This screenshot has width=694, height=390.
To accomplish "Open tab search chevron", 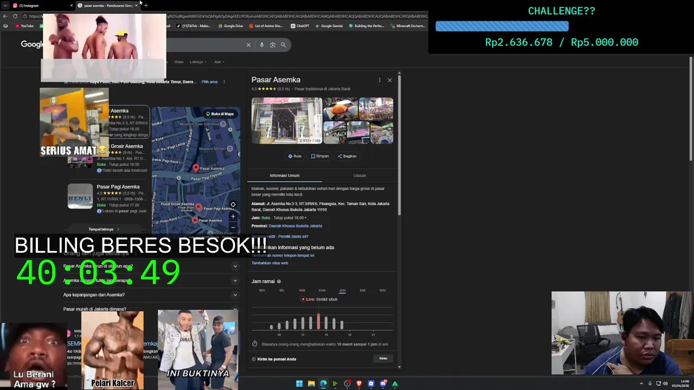I will [5, 5].
